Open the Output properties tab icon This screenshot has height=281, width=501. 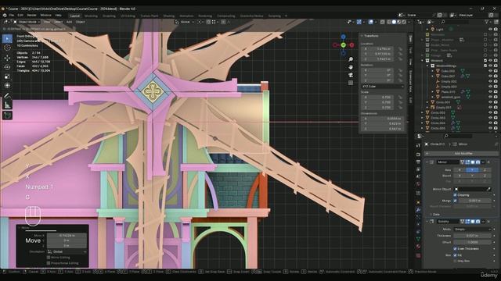click(418, 162)
